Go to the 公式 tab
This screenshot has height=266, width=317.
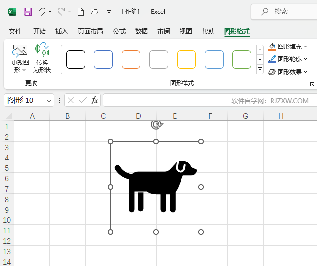click(x=119, y=31)
